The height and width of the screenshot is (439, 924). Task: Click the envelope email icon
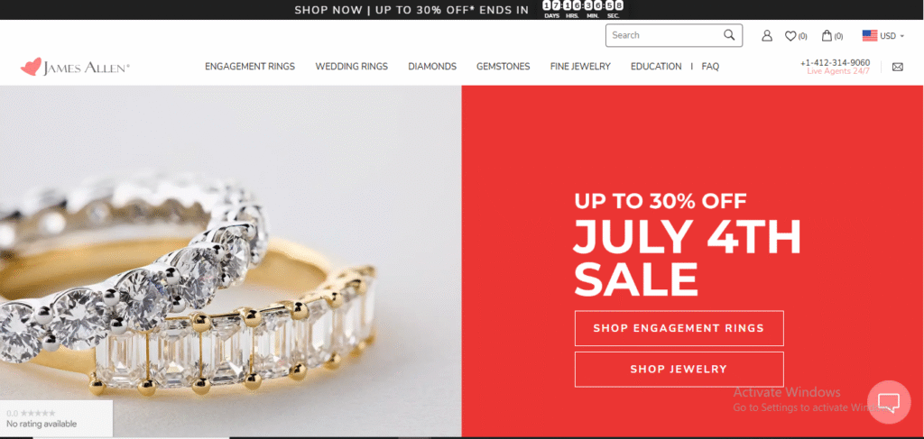click(898, 67)
